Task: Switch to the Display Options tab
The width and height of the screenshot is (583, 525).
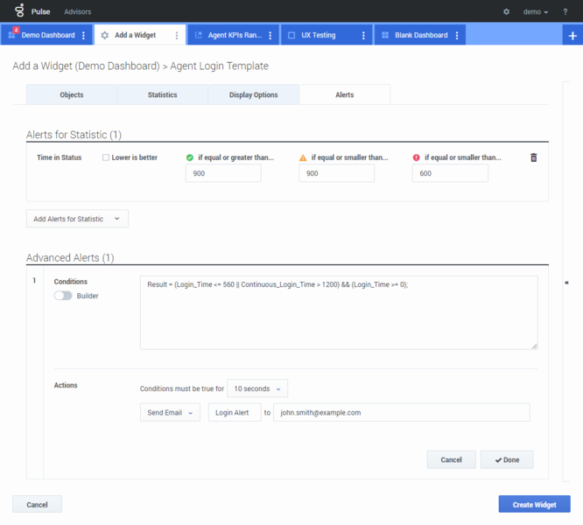Action: (x=253, y=94)
